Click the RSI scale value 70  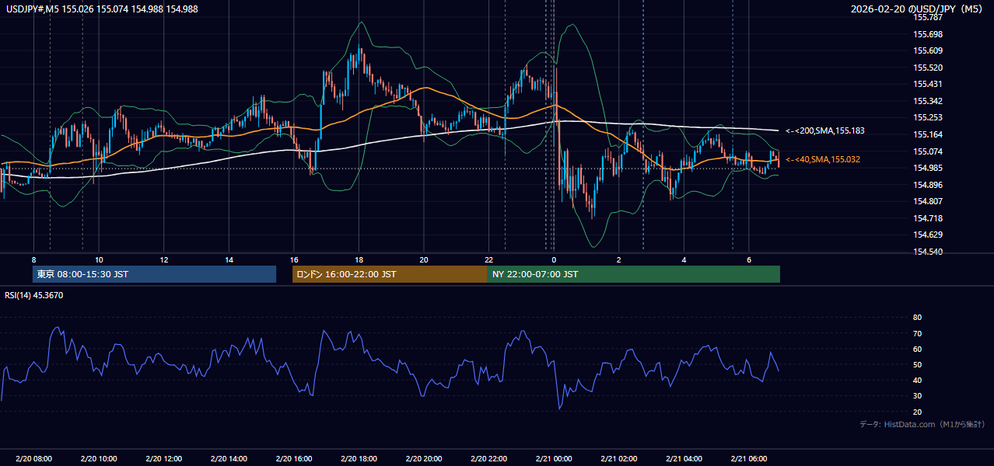917,333
